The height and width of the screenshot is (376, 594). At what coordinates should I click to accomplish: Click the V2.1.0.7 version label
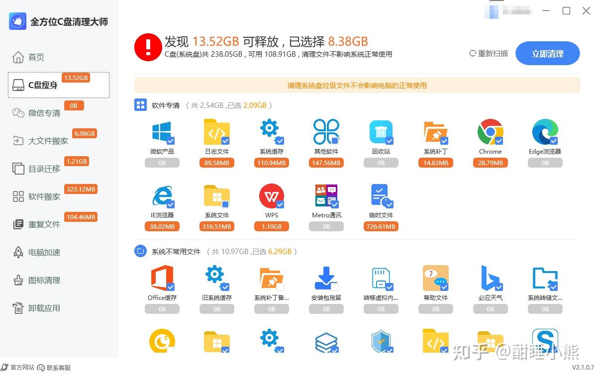coord(583,367)
